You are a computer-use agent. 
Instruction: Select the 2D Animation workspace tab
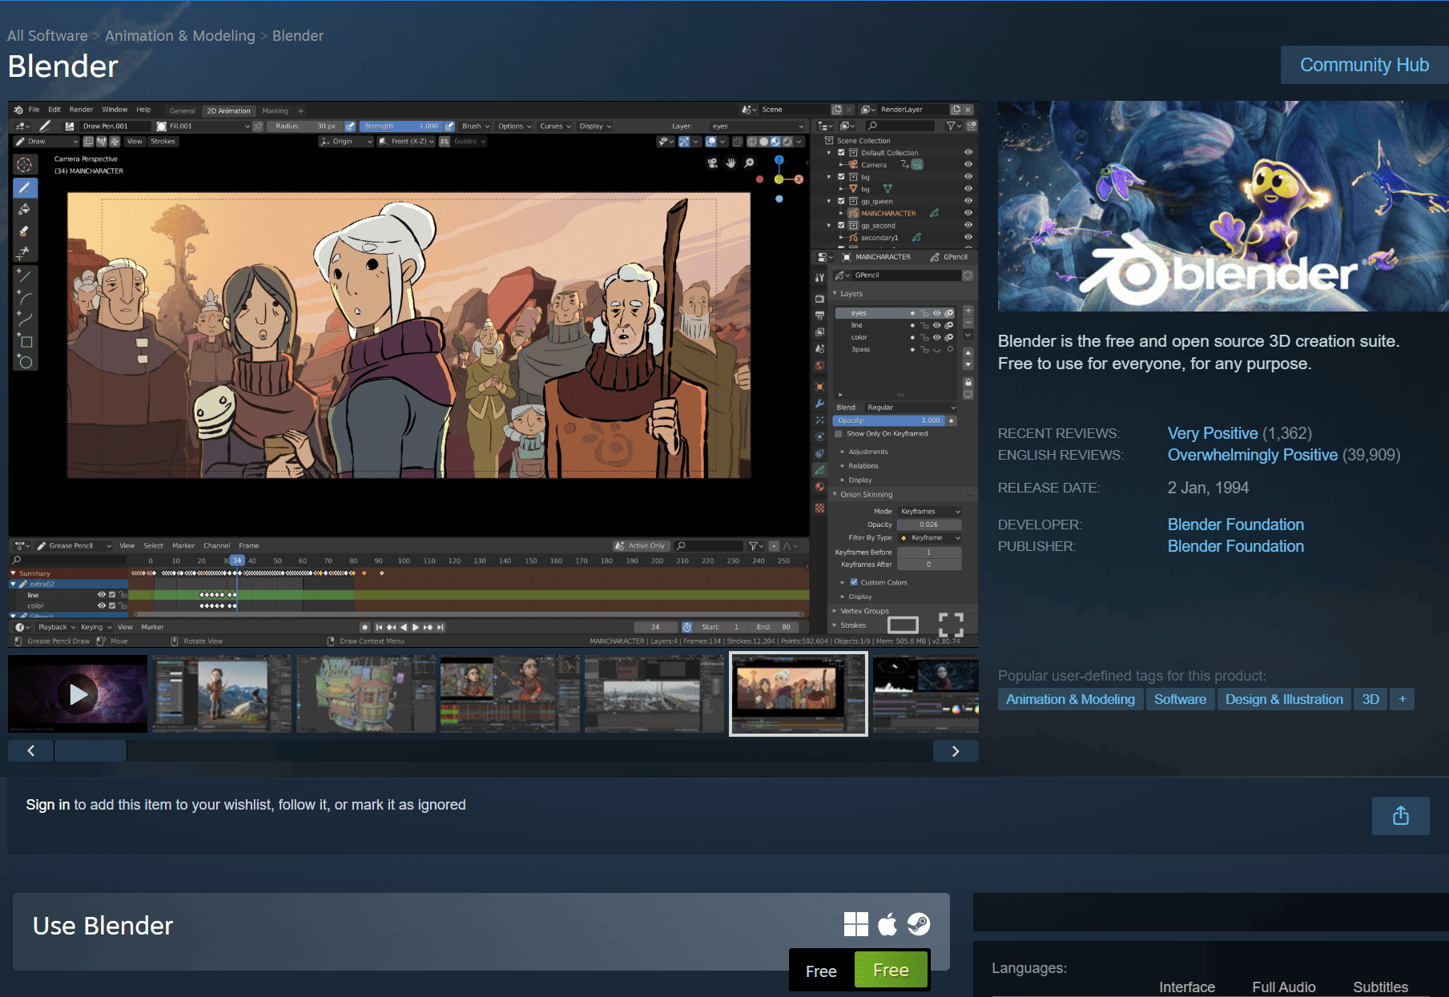pyautogui.click(x=228, y=111)
